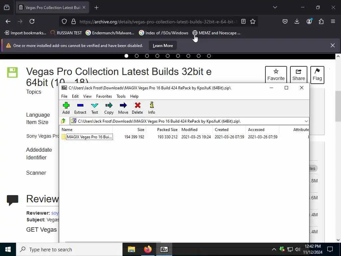Open the Endermanch/Malware bookmark
The image size is (341, 256).
(x=110, y=33)
